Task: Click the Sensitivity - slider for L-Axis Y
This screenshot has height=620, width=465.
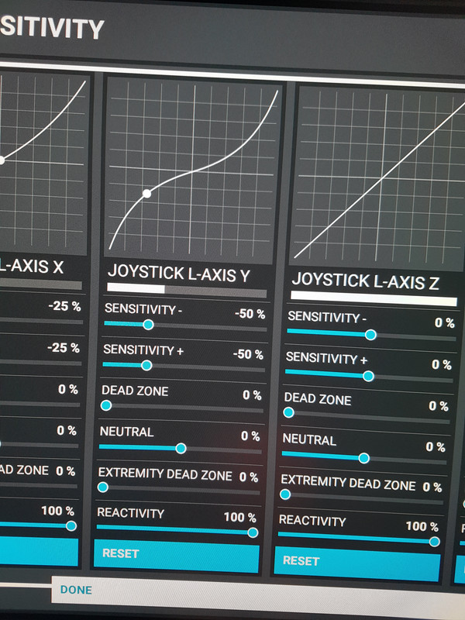Action: pyautogui.click(x=185, y=325)
